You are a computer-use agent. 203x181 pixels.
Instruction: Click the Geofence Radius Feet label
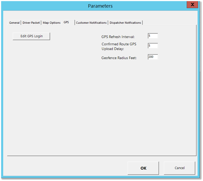pyautogui.click(x=119, y=58)
